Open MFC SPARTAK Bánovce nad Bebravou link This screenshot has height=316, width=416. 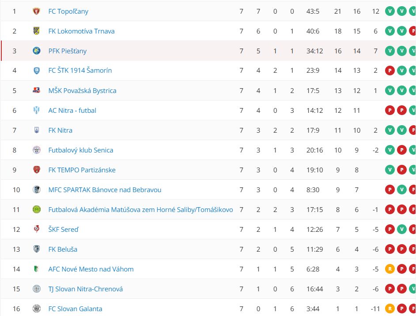(x=105, y=190)
